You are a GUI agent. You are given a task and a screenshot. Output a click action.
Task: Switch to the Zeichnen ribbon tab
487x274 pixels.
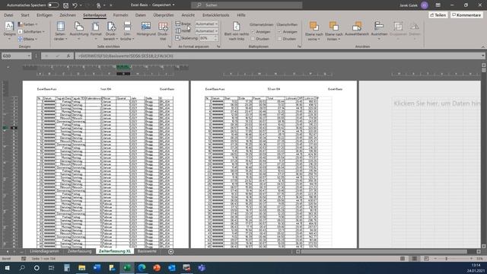point(68,15)
